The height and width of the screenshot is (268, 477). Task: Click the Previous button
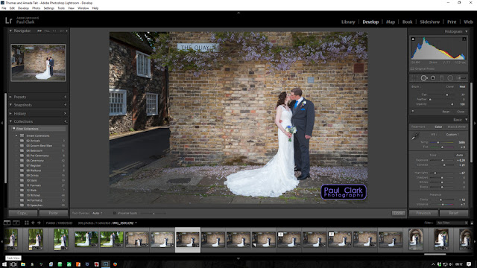click(423, 213)
